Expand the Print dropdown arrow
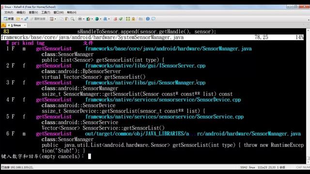This screenshot has width=310, height=174. coord(84,19)
